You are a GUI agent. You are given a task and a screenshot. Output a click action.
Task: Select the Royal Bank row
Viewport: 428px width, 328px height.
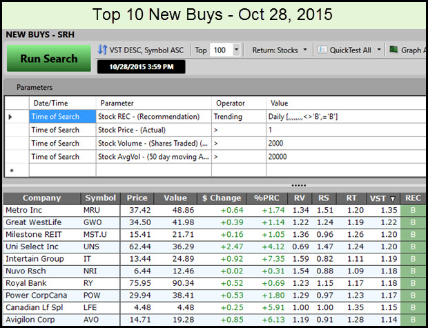tap(214, 284)
